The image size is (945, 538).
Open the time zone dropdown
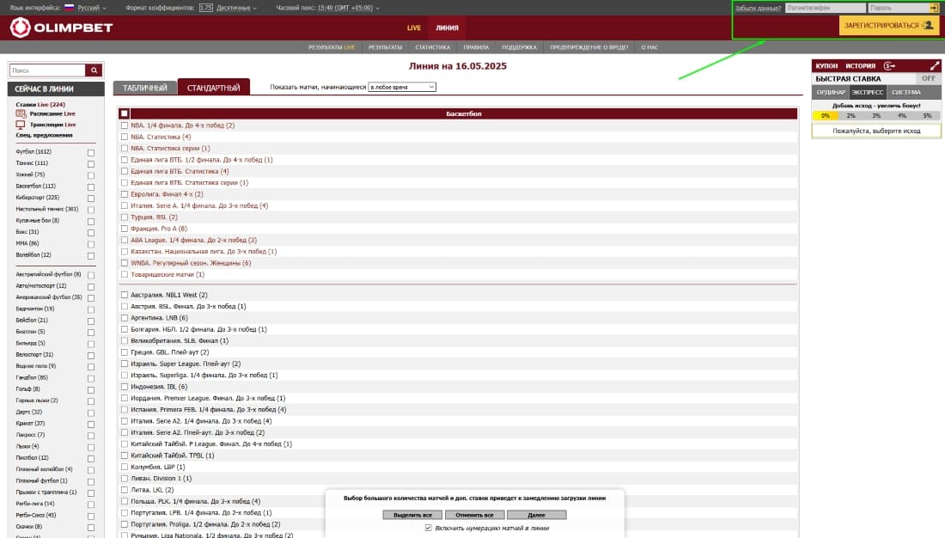[x=348, y=8]
